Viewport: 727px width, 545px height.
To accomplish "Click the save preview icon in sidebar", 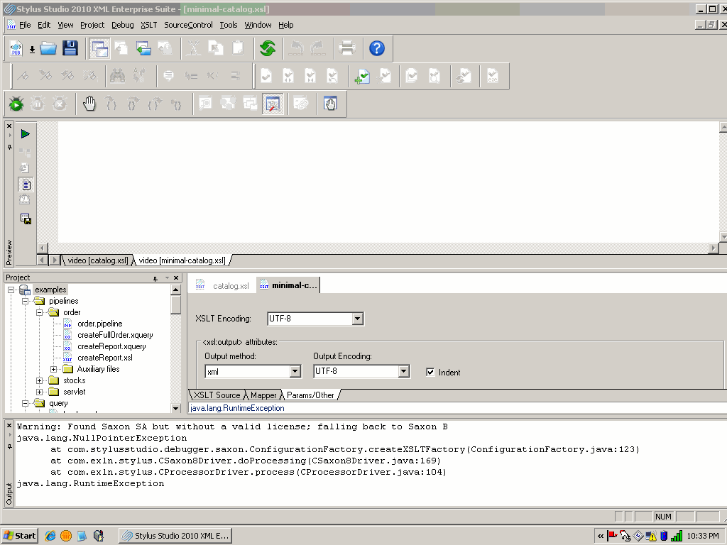I will point(26,219).
